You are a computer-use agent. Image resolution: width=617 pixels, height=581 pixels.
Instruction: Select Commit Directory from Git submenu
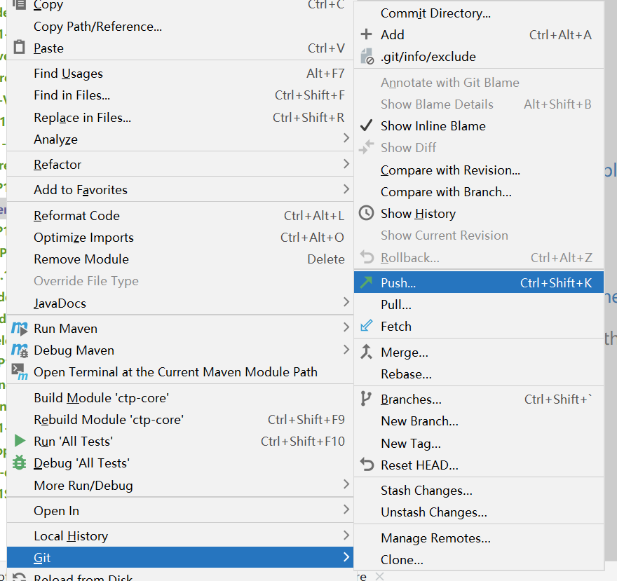coord(435,13)
